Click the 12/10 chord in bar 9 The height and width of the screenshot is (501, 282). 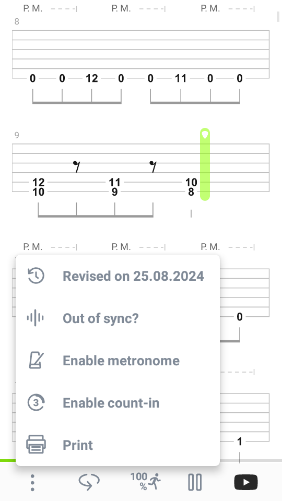click(38, 187)
